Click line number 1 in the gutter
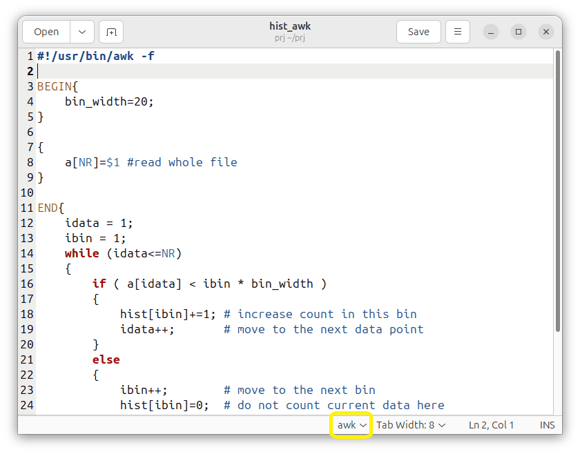 30,56
